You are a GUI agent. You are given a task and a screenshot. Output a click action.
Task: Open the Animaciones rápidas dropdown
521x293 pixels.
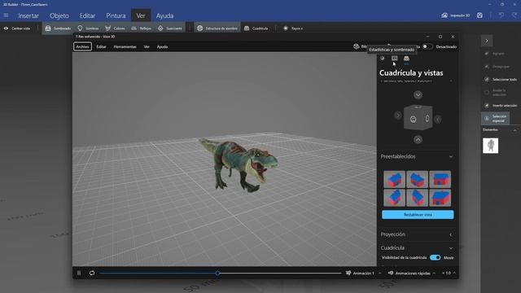(412, 273)
